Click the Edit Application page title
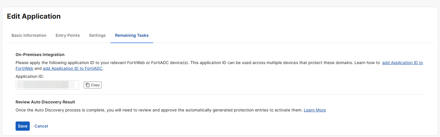440x137 pixels. click(x=34, y=16)
